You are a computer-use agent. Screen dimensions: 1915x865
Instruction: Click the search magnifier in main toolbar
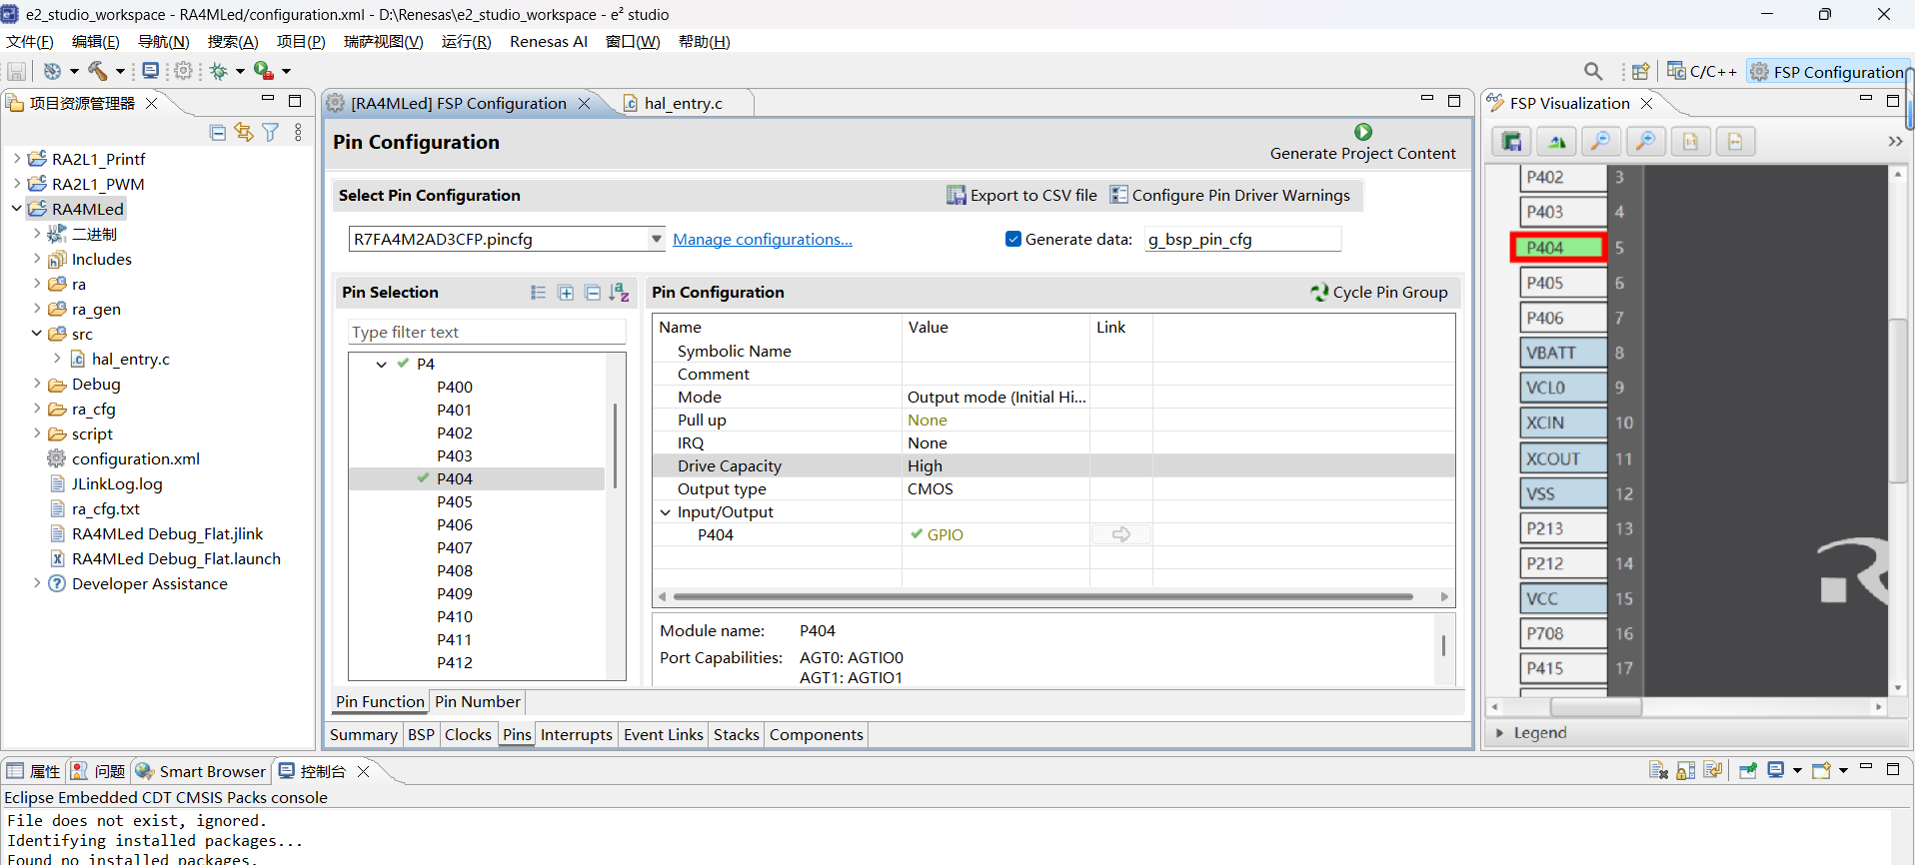(x=1593, y=71)
